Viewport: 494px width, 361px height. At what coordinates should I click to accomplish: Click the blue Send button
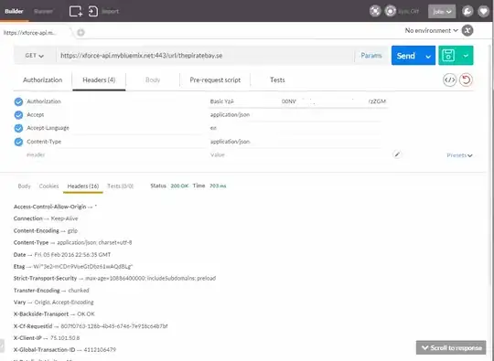(406, 56)
